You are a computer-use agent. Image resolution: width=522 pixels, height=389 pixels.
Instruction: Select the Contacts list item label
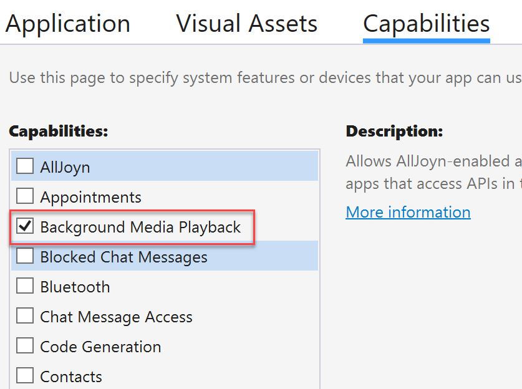(x=71, y=377)
